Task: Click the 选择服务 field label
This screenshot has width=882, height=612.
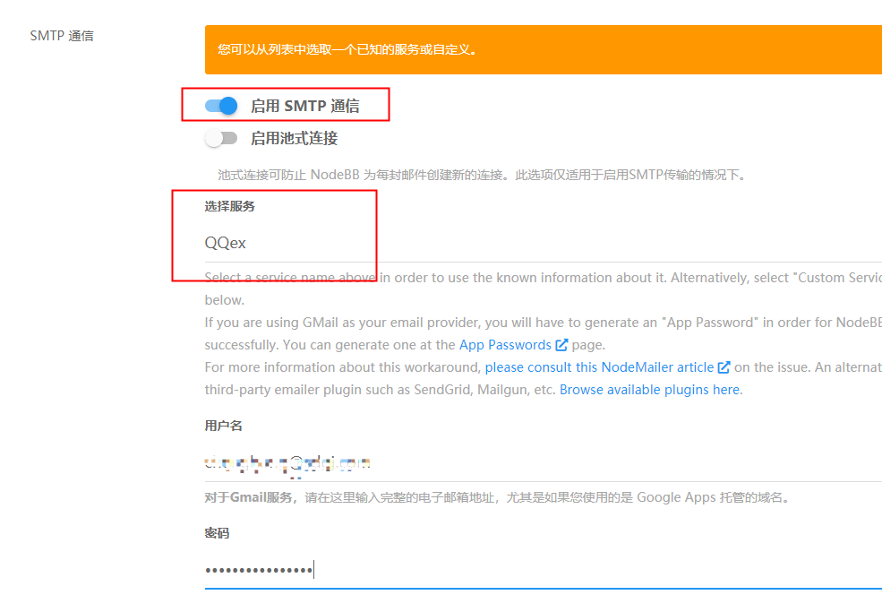Action: (x=229, y=207)
